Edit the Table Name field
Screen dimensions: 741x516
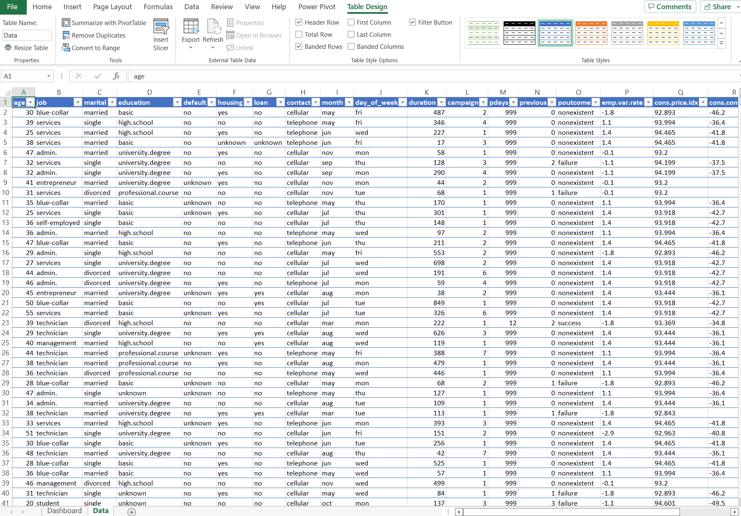[27, 35]
